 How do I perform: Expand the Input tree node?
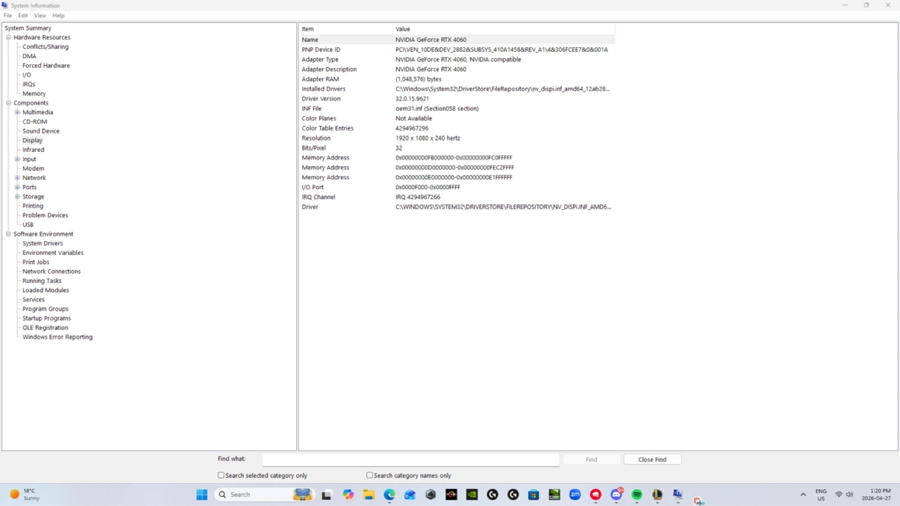coord(17,159)
